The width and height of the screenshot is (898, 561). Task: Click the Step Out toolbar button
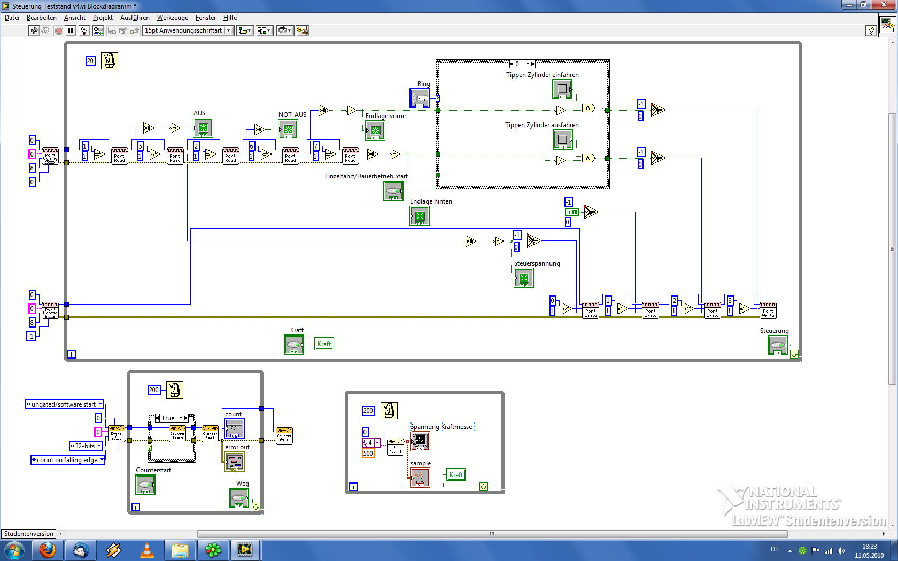(x=135, y=30)
